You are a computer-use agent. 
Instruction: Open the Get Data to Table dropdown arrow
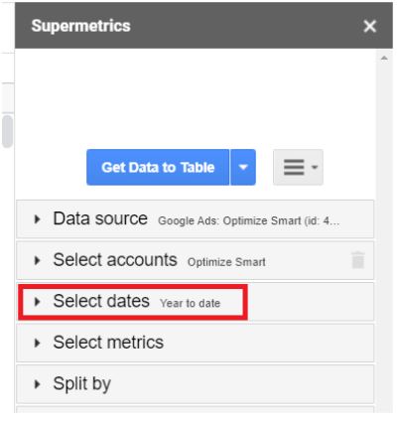click(x=243, y=167)
